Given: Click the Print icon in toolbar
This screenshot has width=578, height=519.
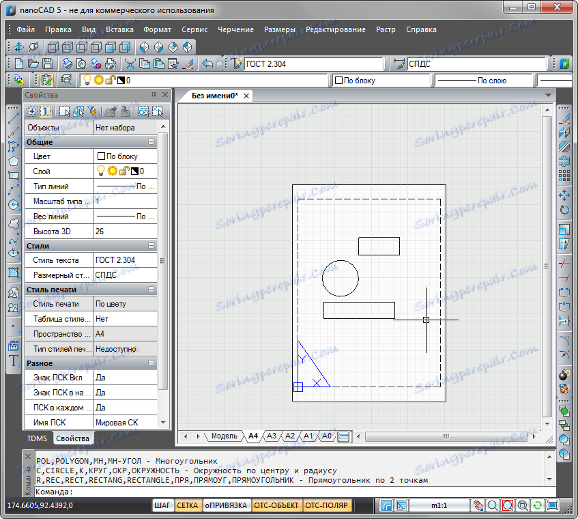Looking at the screenshot, I should 68,64.
